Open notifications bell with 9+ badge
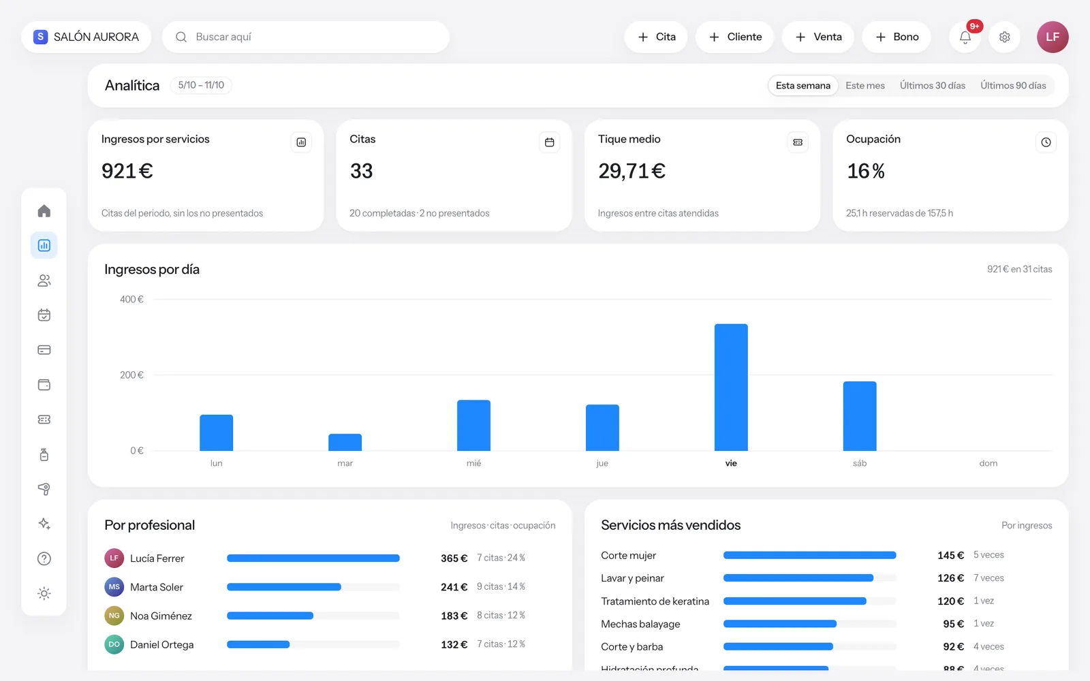The height and width of the screenshot is (681, 1090). 965,37
